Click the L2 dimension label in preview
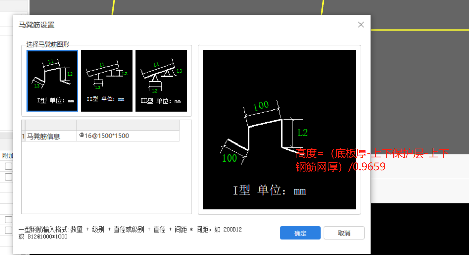This screenshot has width=469, height=255. click(303, 133)
